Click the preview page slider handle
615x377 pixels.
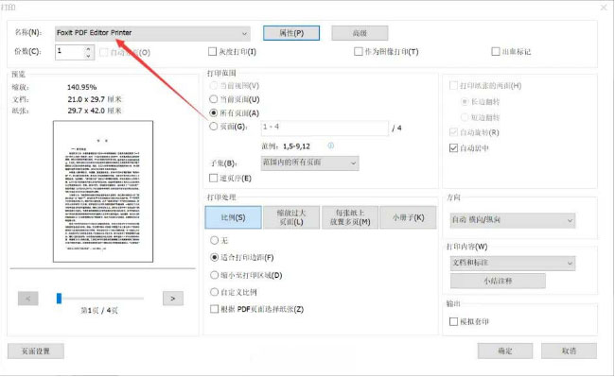59,299
